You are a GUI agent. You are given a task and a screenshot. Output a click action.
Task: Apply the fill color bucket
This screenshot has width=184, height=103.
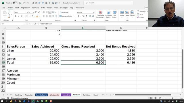(32, 16)
